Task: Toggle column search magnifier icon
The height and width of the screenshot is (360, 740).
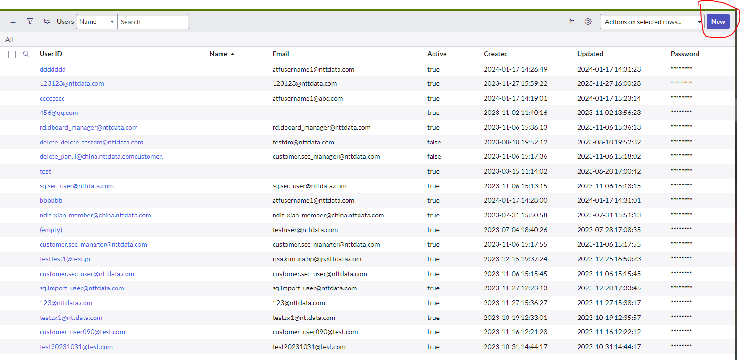Action: point(26,54)
